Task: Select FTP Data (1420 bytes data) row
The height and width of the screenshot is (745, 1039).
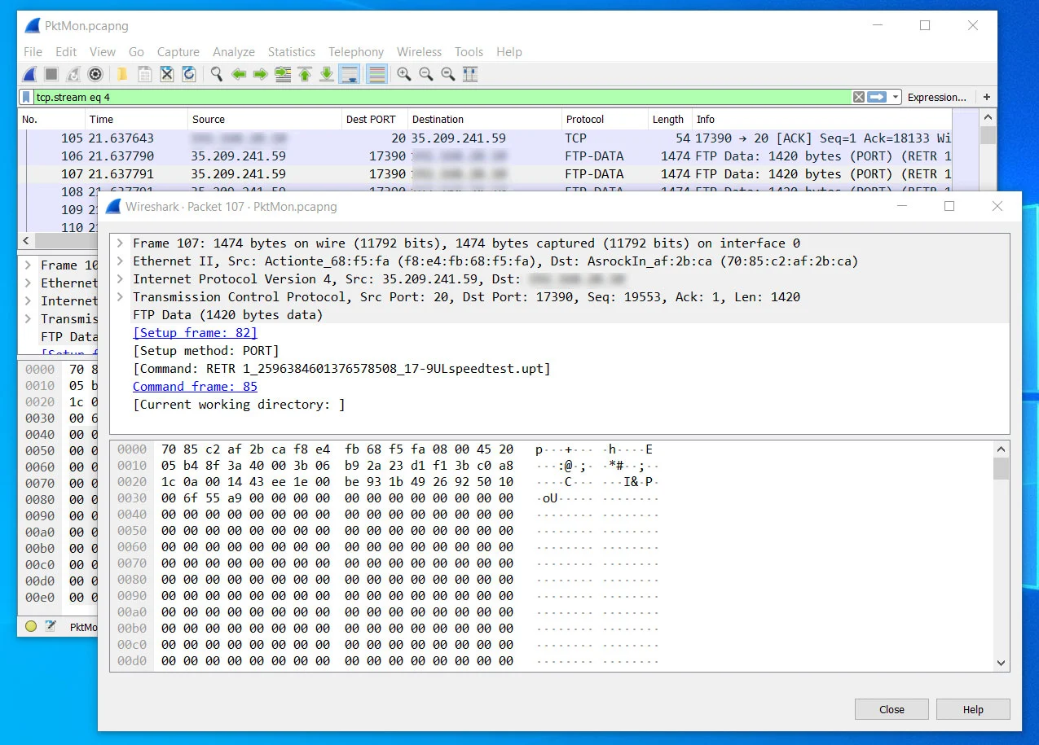Action: [x=560, y=315]
